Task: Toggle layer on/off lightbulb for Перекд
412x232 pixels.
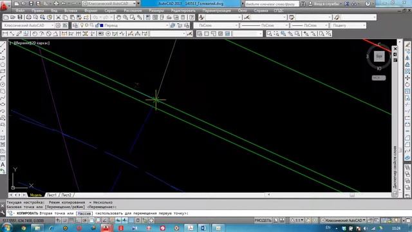Action: pos(82,25)
